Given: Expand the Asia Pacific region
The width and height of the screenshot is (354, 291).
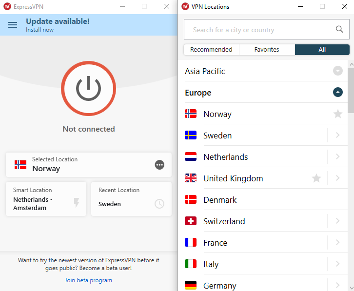Looking at the screenshot, I should [x=338, y=71].
